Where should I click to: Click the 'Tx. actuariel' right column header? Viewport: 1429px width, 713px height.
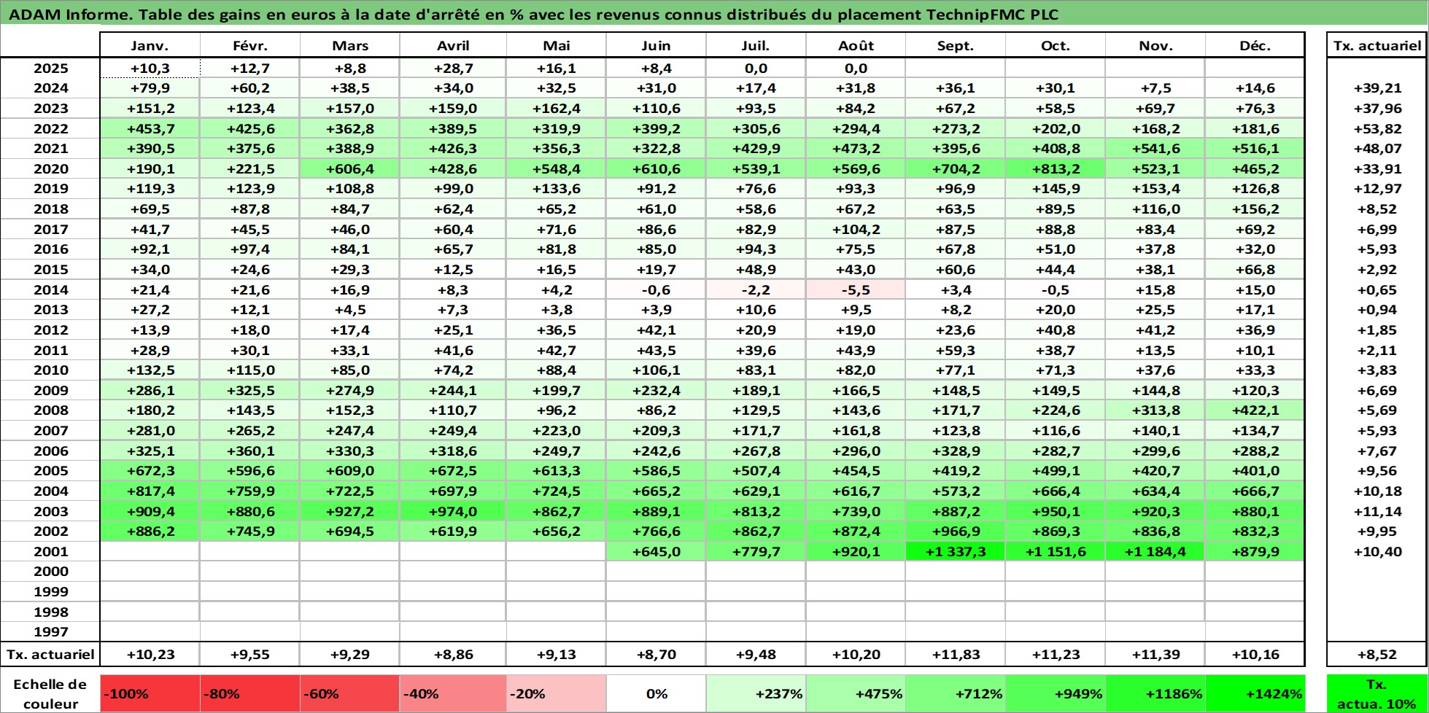[1376, 45]
